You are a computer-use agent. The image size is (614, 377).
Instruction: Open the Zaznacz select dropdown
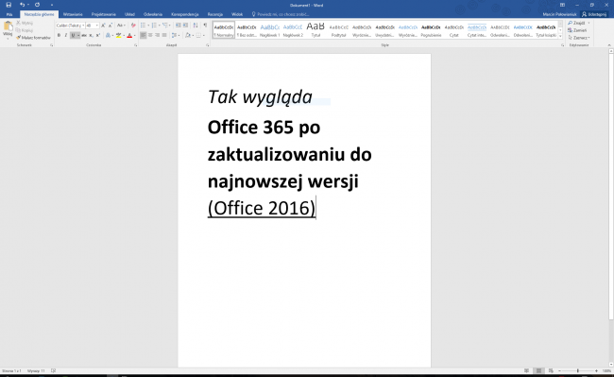(x=579, y=38)
